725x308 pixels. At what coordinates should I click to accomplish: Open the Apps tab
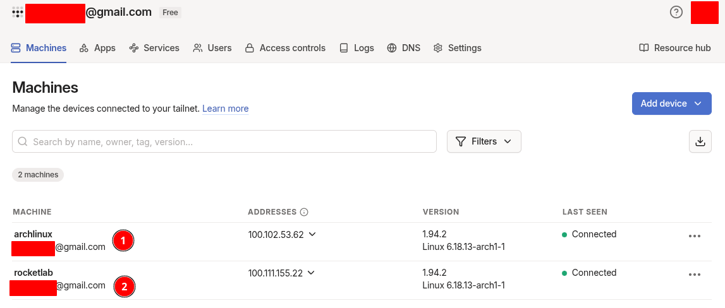pos(97,48)
